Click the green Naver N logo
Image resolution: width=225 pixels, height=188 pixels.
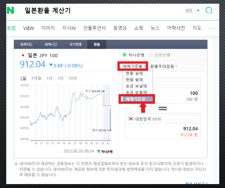(x=10, y=10)
